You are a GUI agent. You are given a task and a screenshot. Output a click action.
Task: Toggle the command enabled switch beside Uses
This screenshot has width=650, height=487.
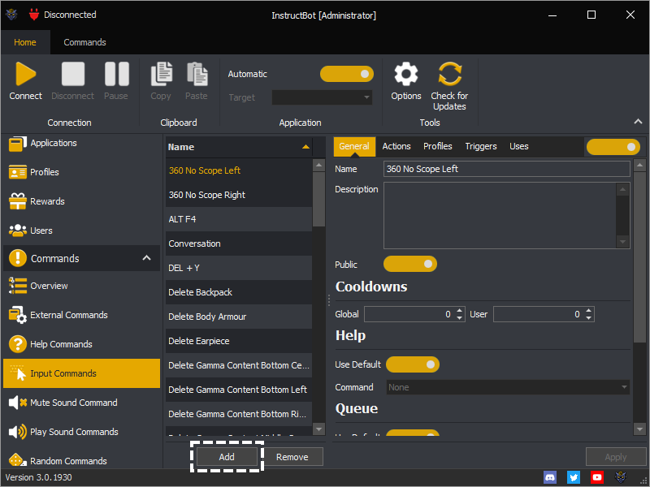tap(613, 147)
